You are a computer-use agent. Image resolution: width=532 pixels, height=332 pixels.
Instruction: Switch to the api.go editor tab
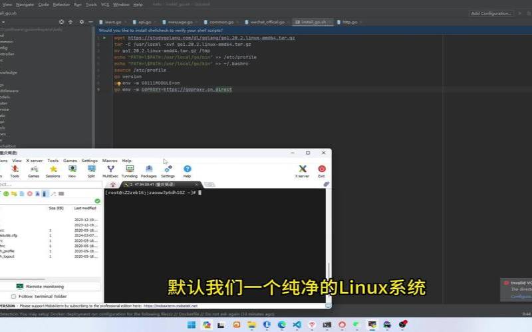[144, 22]
